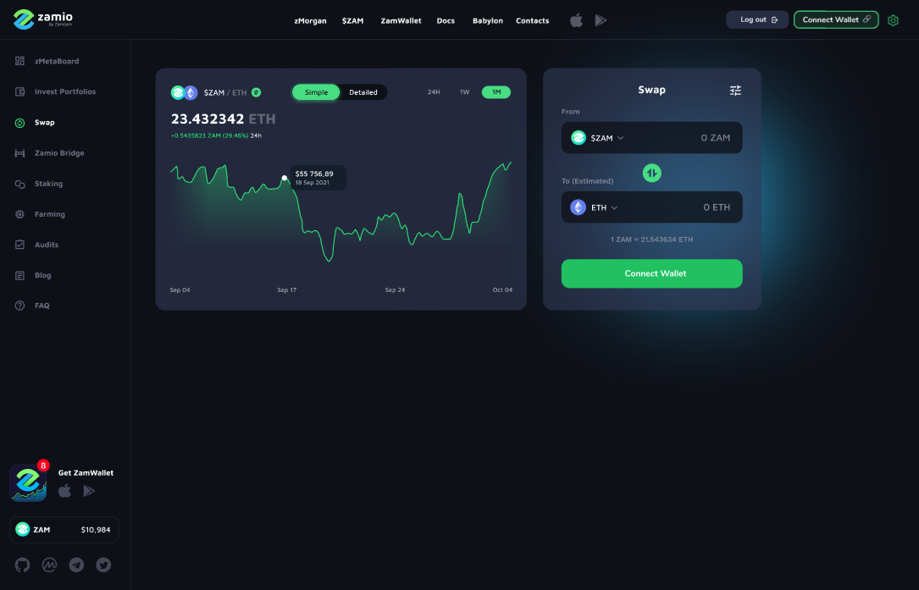Select the 1M chart range
919x590 pixels.
pyautogui.click(x=496, y=92)
